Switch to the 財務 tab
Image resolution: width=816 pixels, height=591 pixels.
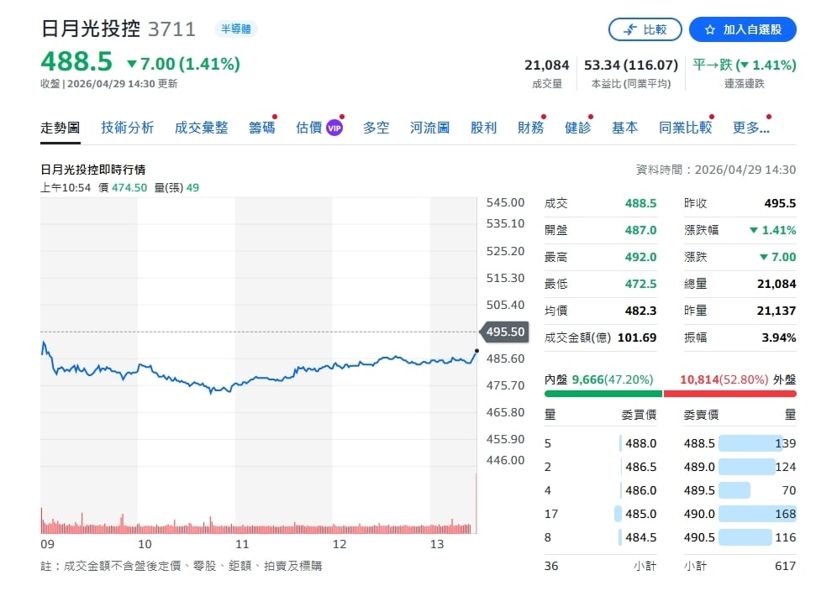tap(529, 128)
